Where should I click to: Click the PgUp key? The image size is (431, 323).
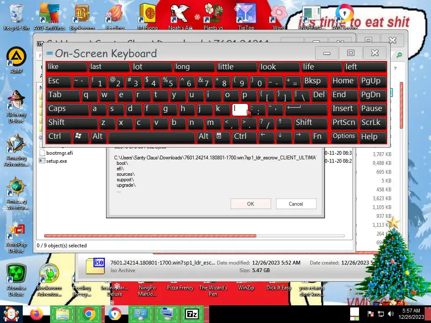(x=373, y=82)
